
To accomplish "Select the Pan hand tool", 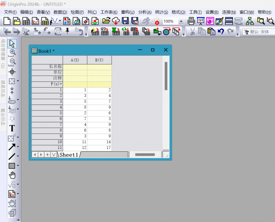I will pyautogui.click(x=12, y=175).
